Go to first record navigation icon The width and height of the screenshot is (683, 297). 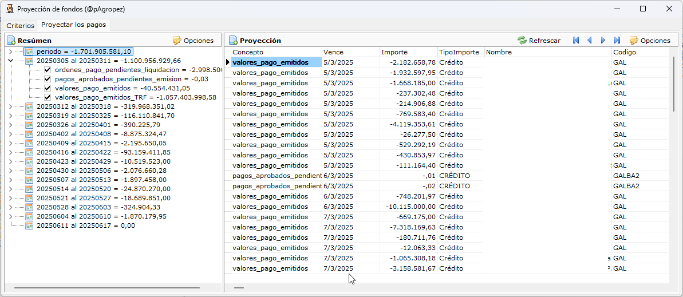(x=576, y=41)
